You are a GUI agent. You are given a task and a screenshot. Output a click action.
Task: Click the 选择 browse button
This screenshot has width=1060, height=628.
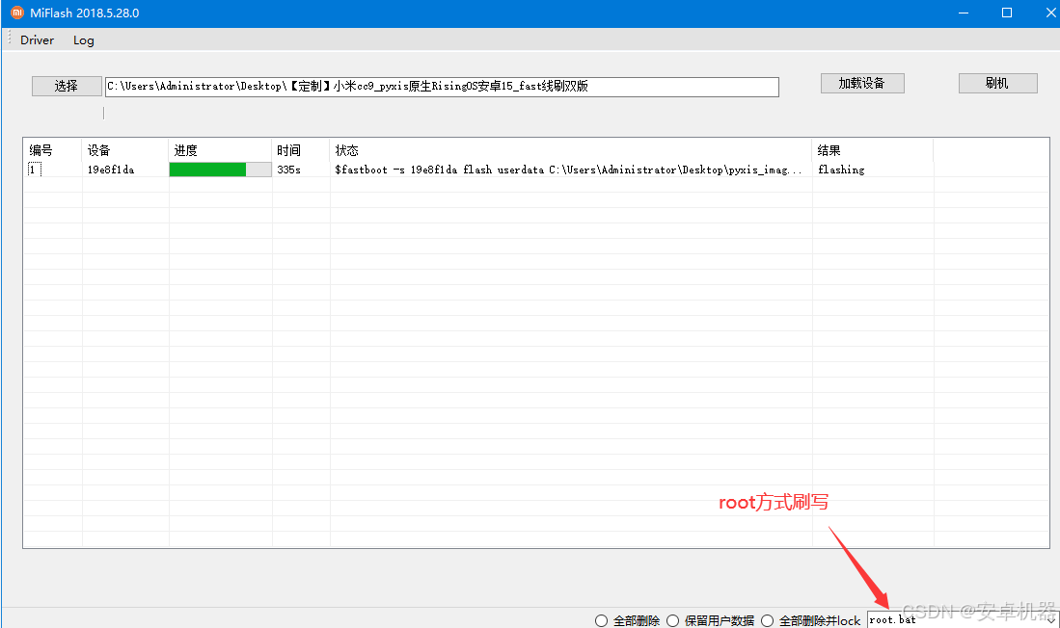(67, 86)
